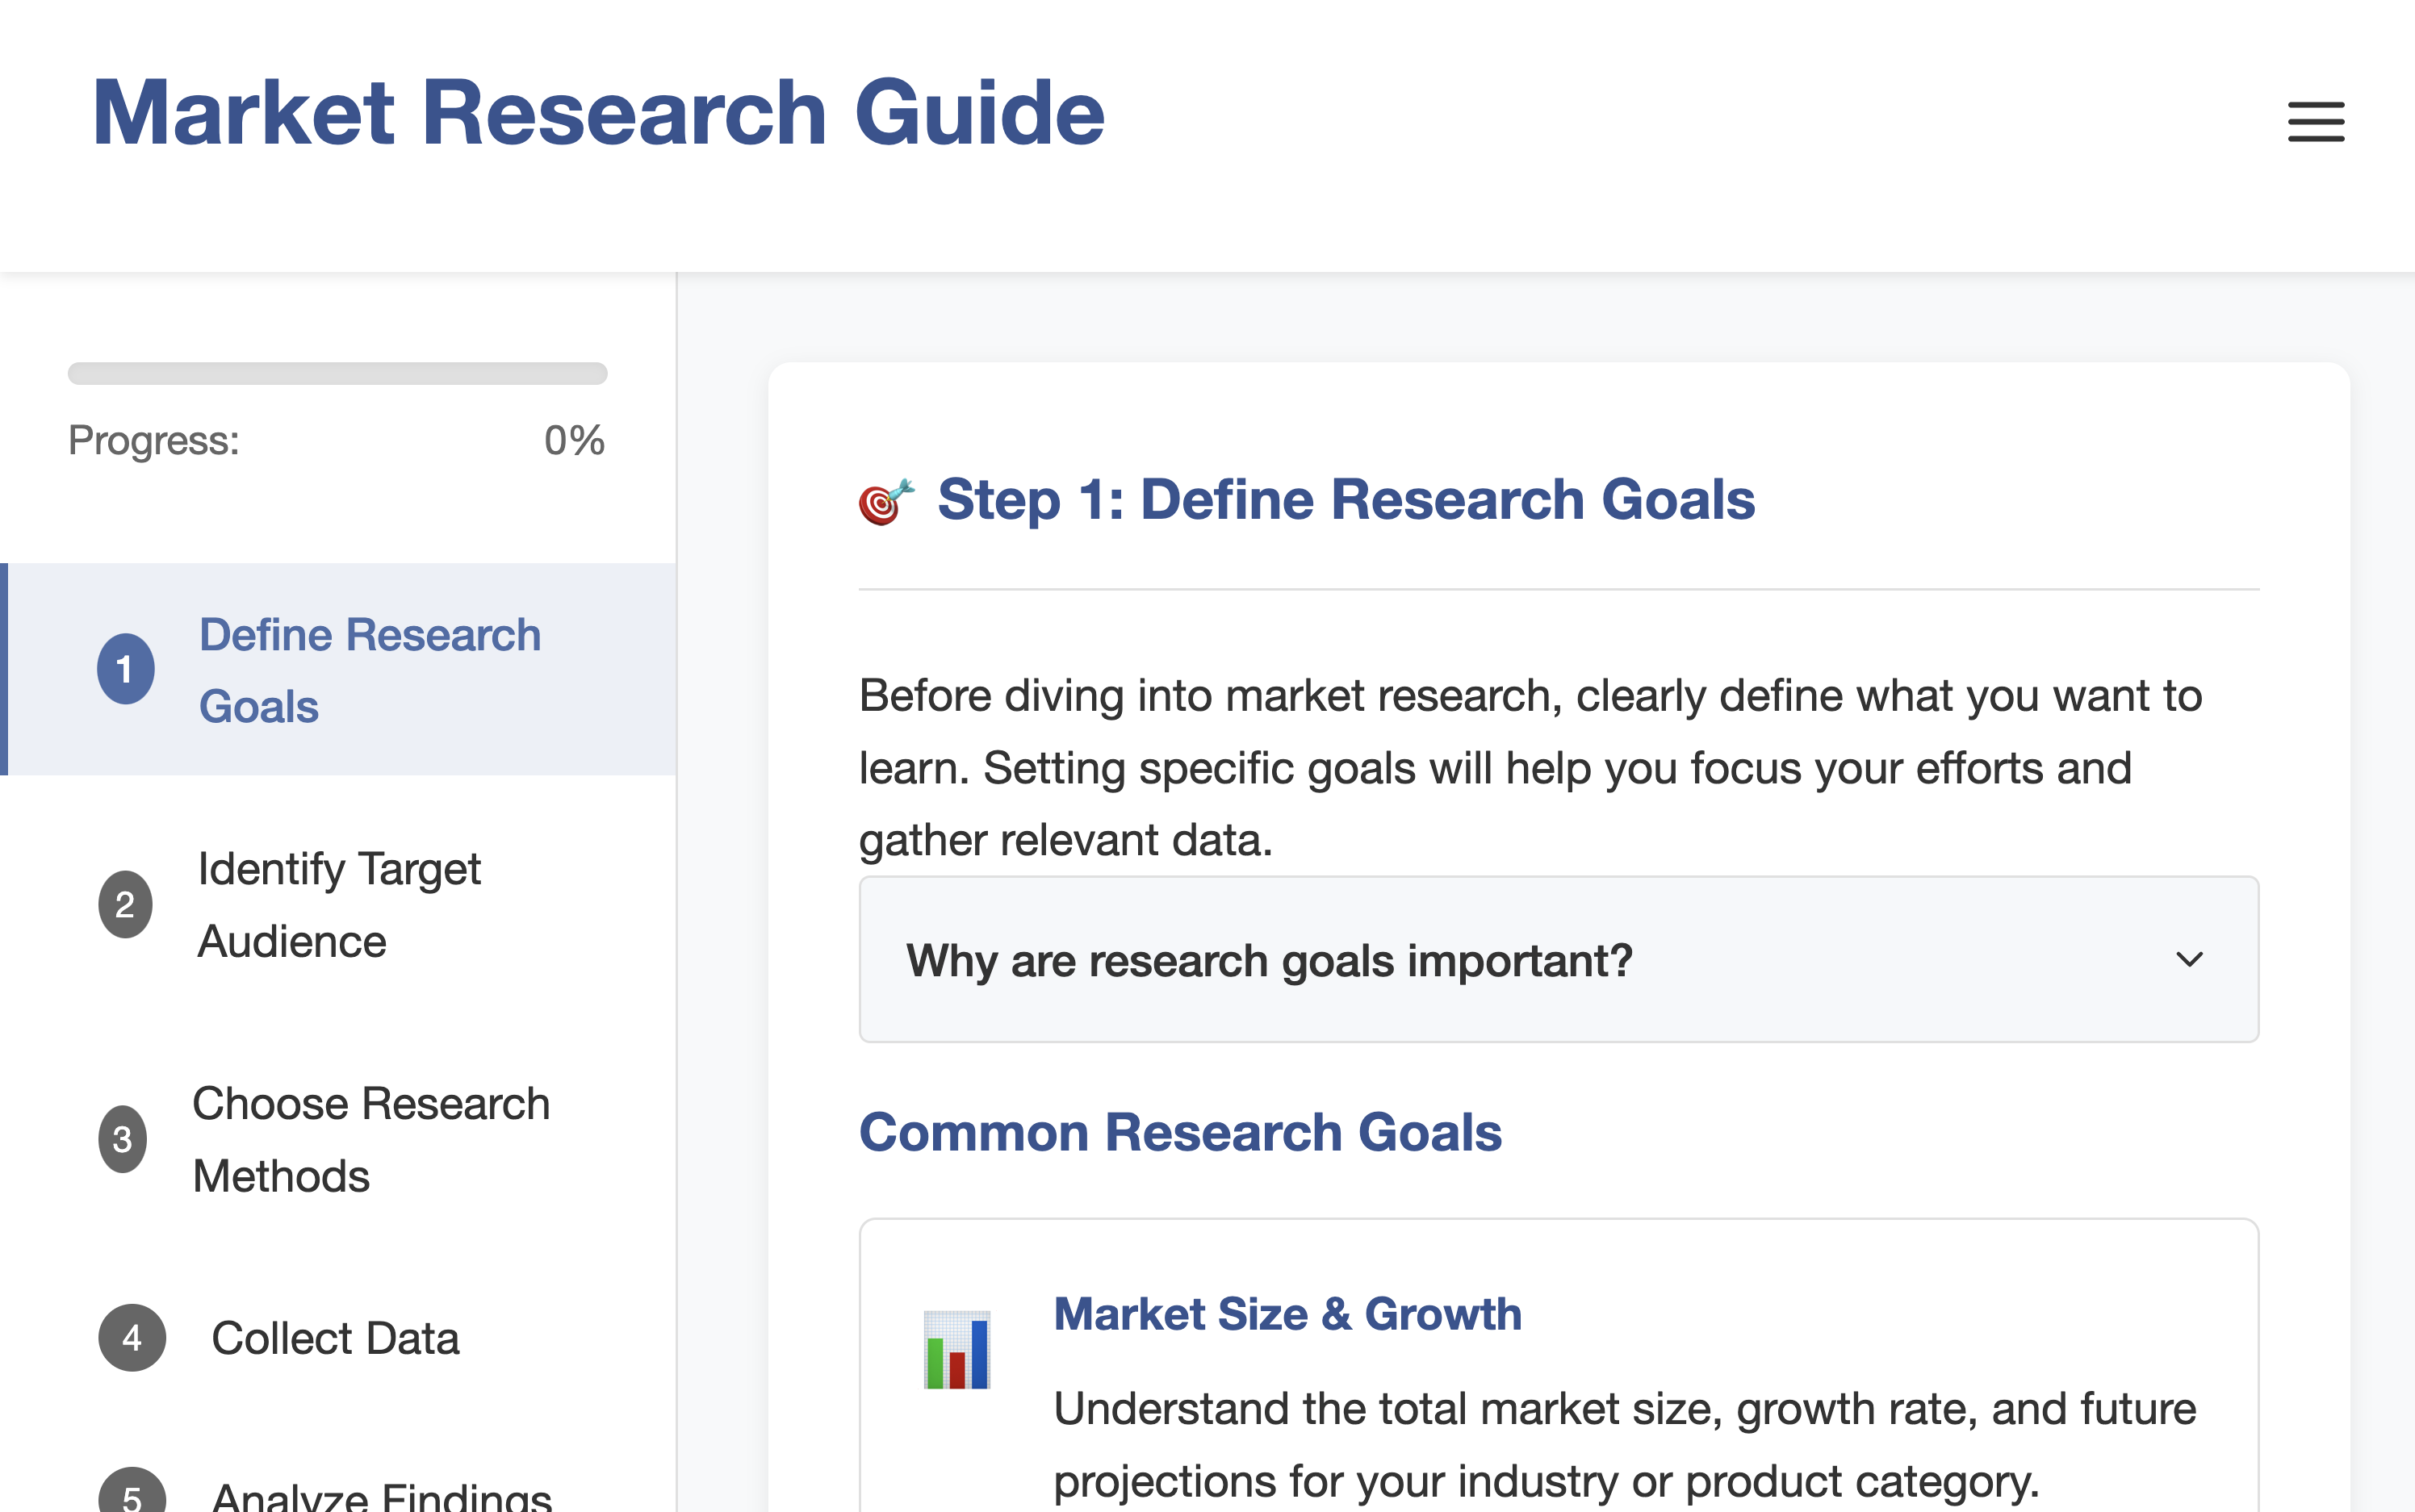Click the step 2 number circle
The image size is (2415, 1512).
[x=125, y=904]
